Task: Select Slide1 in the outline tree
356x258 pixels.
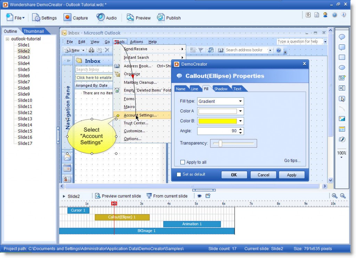Action: [x=24, y=45]
